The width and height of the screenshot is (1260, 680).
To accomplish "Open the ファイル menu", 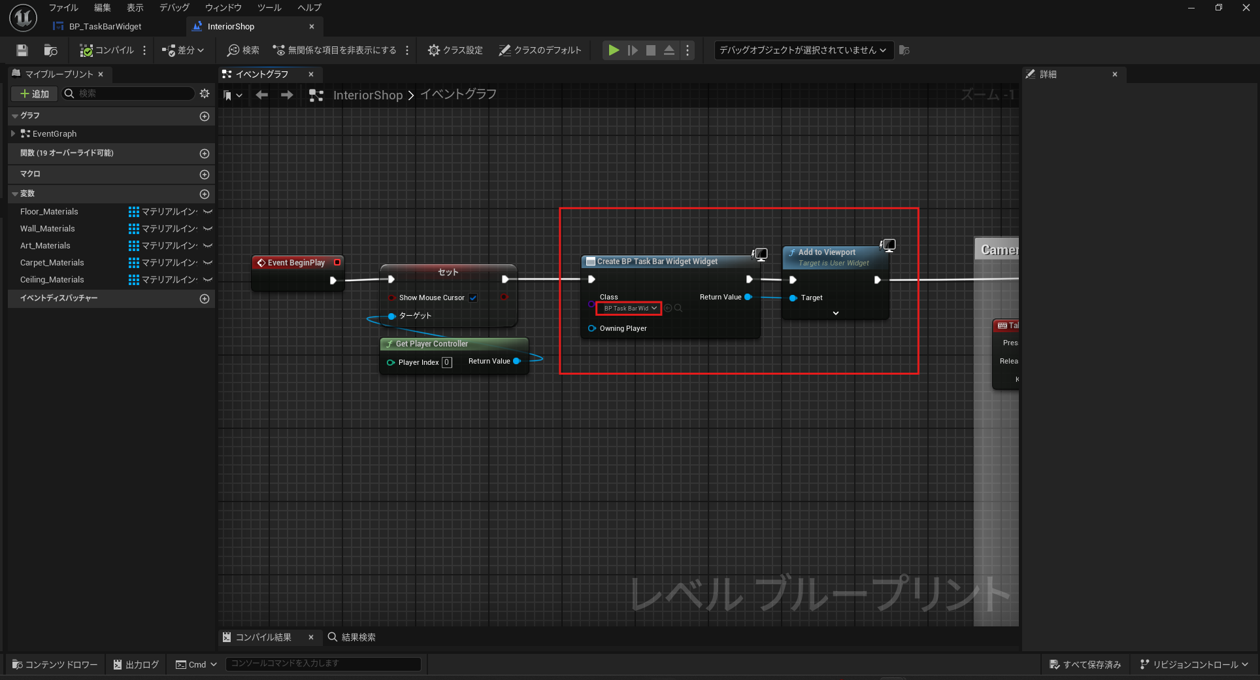I will pos(63,8).
